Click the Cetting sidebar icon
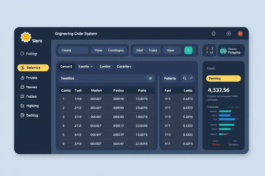This screenshot has height=176, width=265. click(22, 115)
